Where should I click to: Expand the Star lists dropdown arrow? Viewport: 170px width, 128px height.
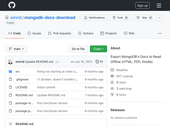pyautogui.click(x=159, y=18)
